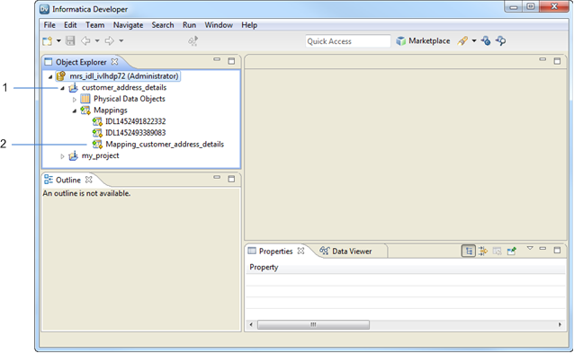
Task: Click into the Quick Access field
Action: 348,41
